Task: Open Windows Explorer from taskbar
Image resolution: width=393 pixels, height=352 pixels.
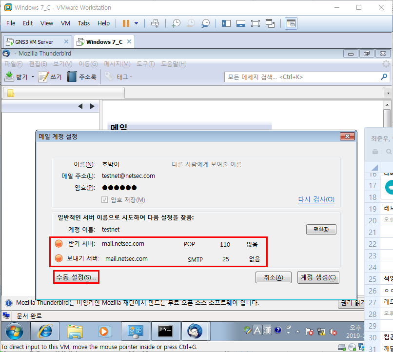Action: [x=75, y=331]
